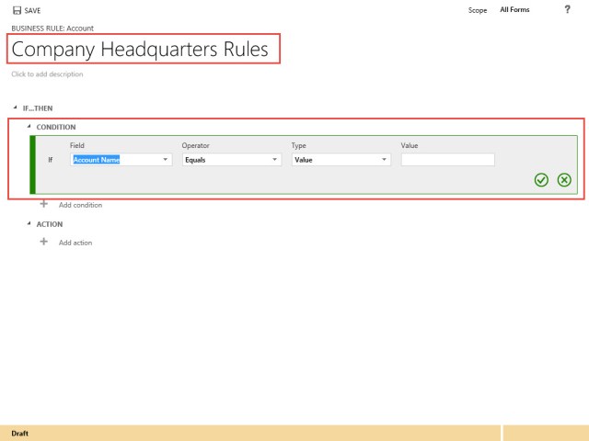Click into the empty Value text box
Screen dimensions: 589x441
click(447, 159)
